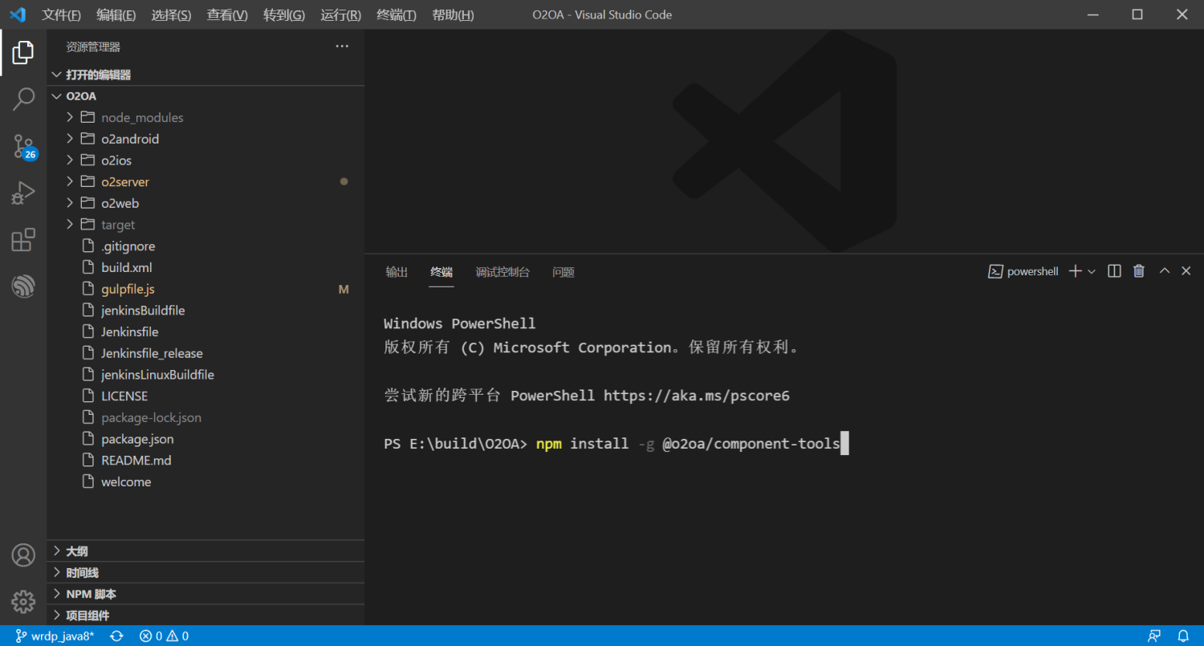The width and height of the screenshot is (1204, 646).
Task: Open the 运行(R) menu
Action: pyautogui.click(x=340, y=14)
